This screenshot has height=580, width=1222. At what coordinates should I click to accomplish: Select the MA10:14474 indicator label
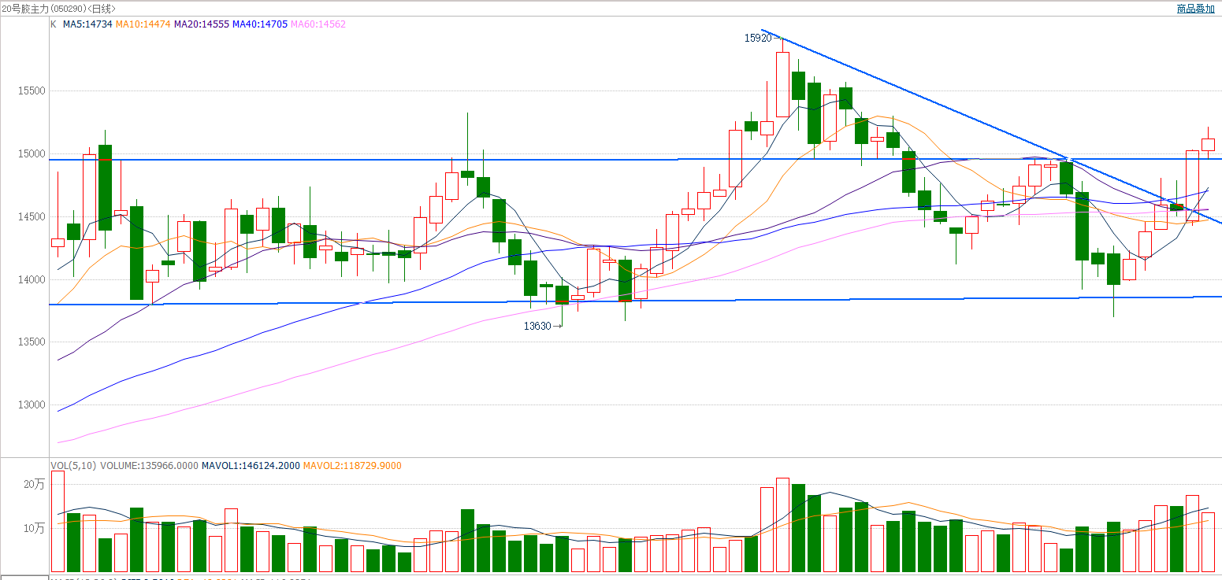(143, 24)
